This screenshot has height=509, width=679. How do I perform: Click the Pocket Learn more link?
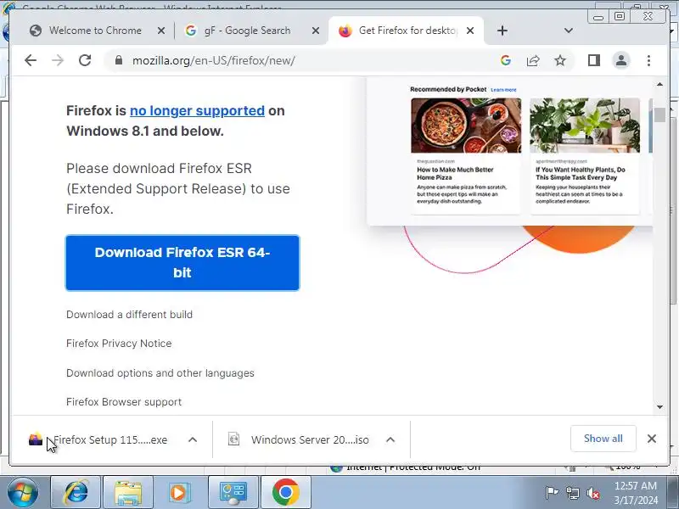click(503, 90)
